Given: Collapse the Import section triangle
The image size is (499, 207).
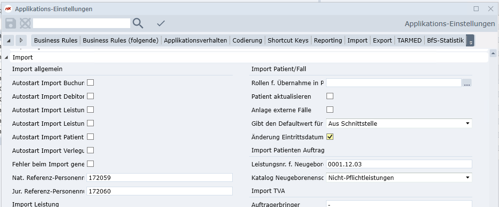Looking at the screenshot, I should [x=6, y=57].
